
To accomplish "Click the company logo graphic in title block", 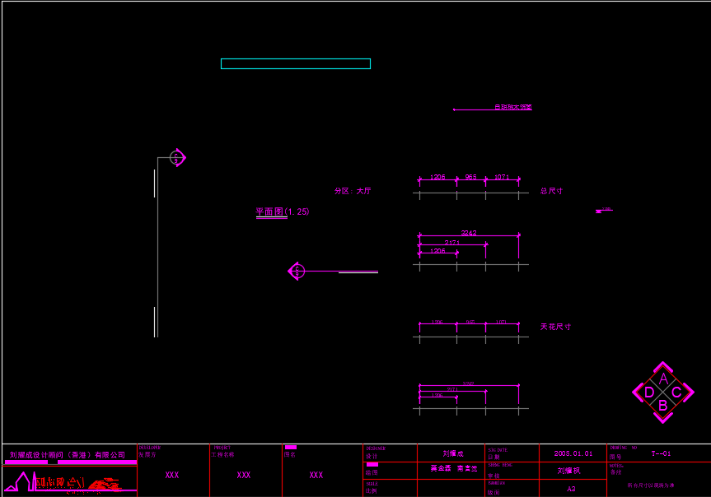I will click(x=68, y=482).
